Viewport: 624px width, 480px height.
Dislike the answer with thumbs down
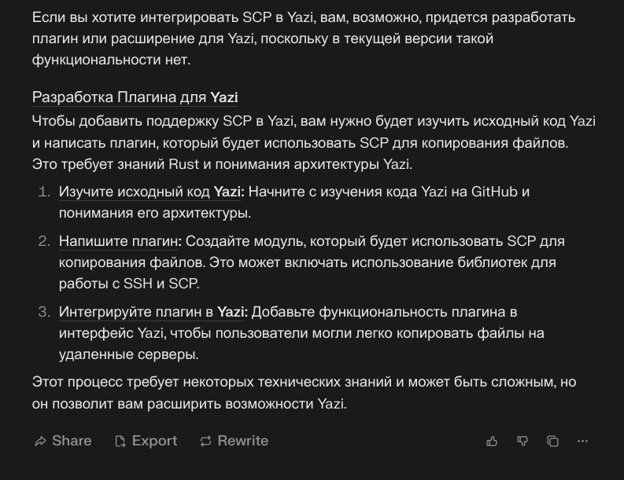tap(522, 442)
